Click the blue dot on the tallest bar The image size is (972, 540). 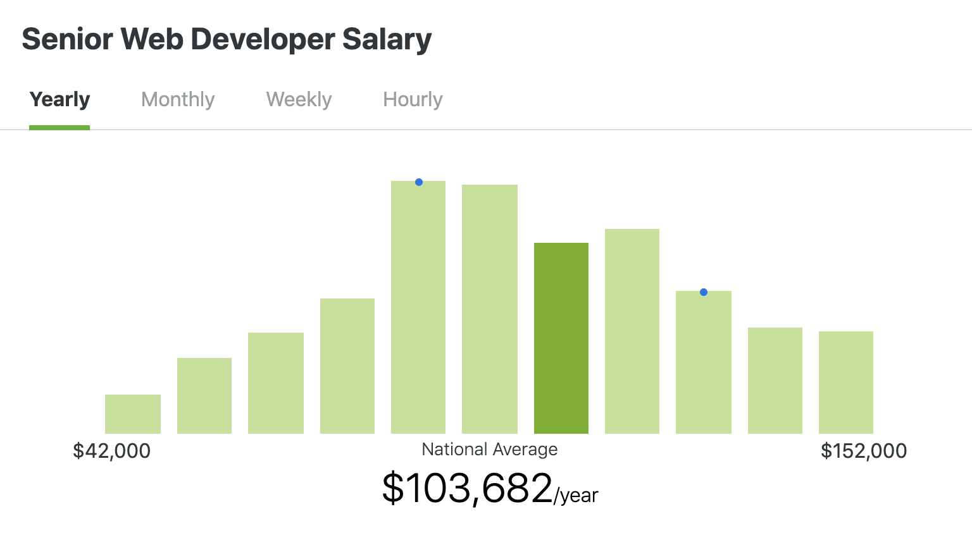click(x=418, y=181)
